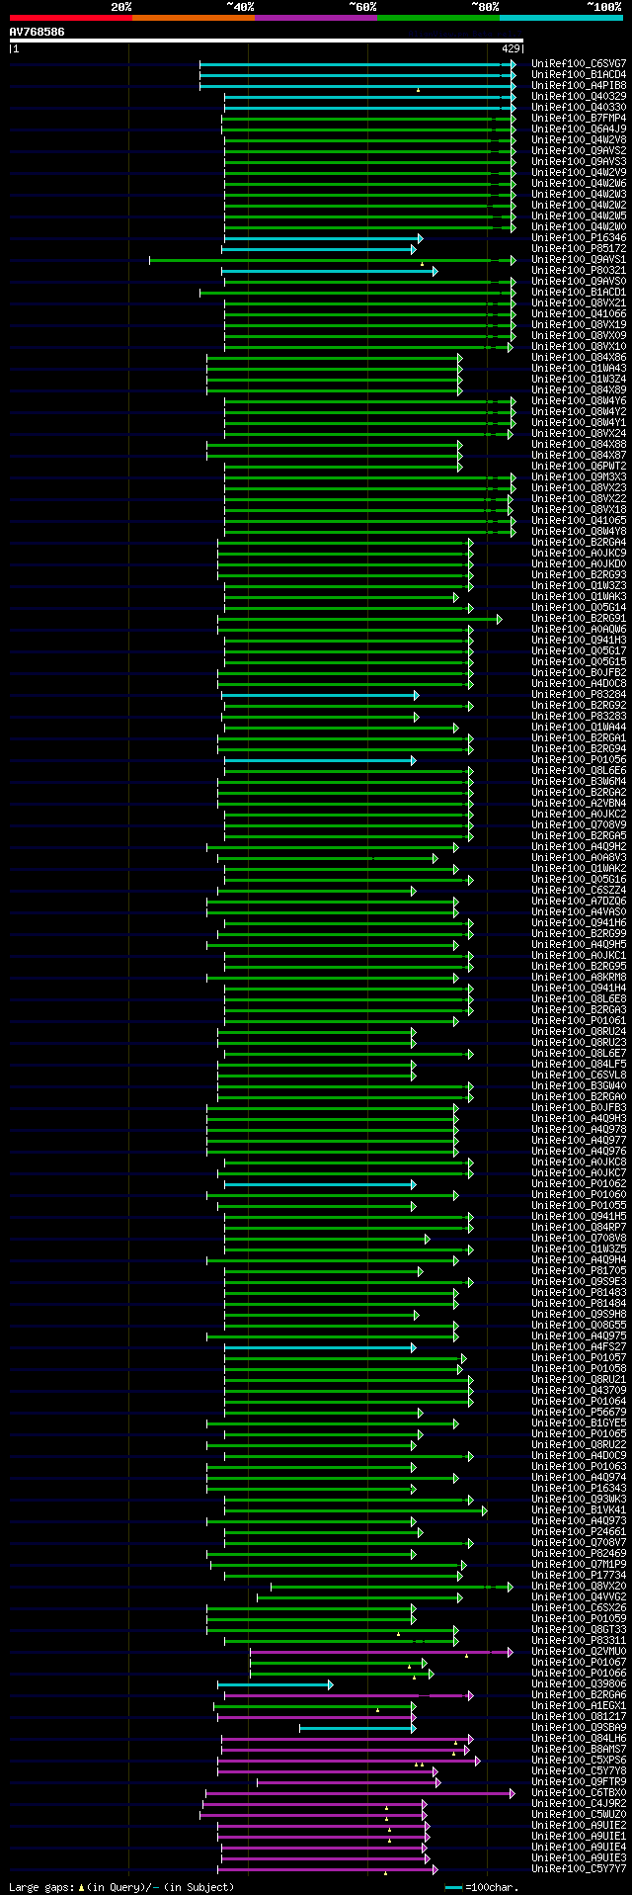Go to UniRef100_Q41065 record
This screenshot has height=1895, width=632.
579,520
